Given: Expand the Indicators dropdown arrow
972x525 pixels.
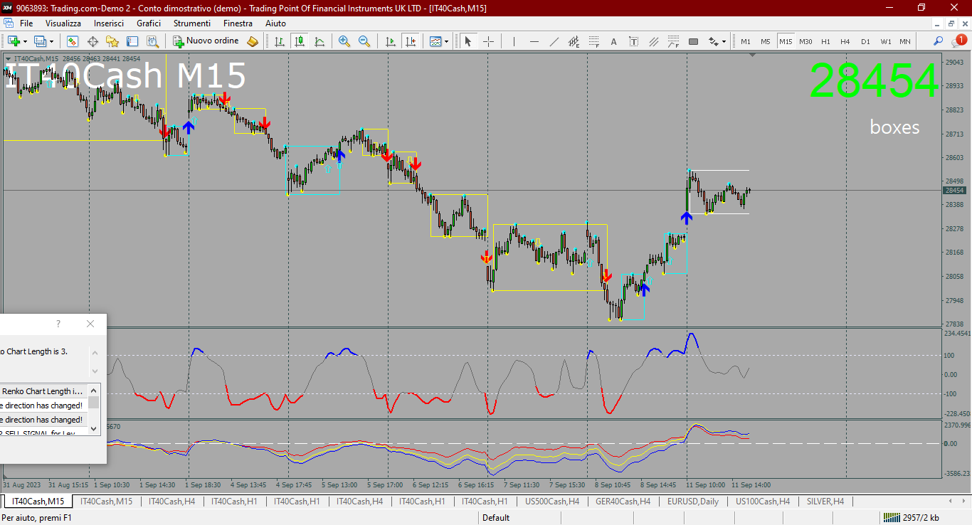Looking at the screenshot, I should click(x=446, y=41).
